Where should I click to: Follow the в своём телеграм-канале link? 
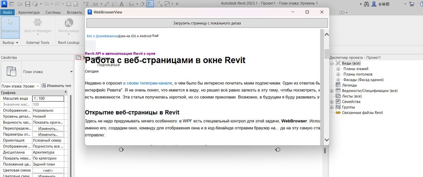pyautogui.click(x=148, y=83)
